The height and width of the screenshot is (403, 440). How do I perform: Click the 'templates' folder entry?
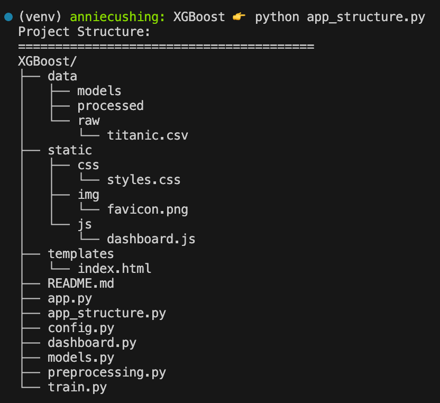pyautogui.click(x=81, y=254)
